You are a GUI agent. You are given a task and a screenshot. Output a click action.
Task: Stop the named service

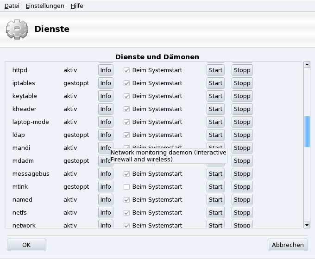click(x=242, y=200)
